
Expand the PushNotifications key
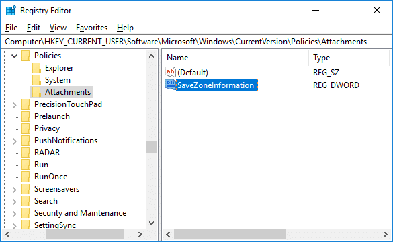15,141
